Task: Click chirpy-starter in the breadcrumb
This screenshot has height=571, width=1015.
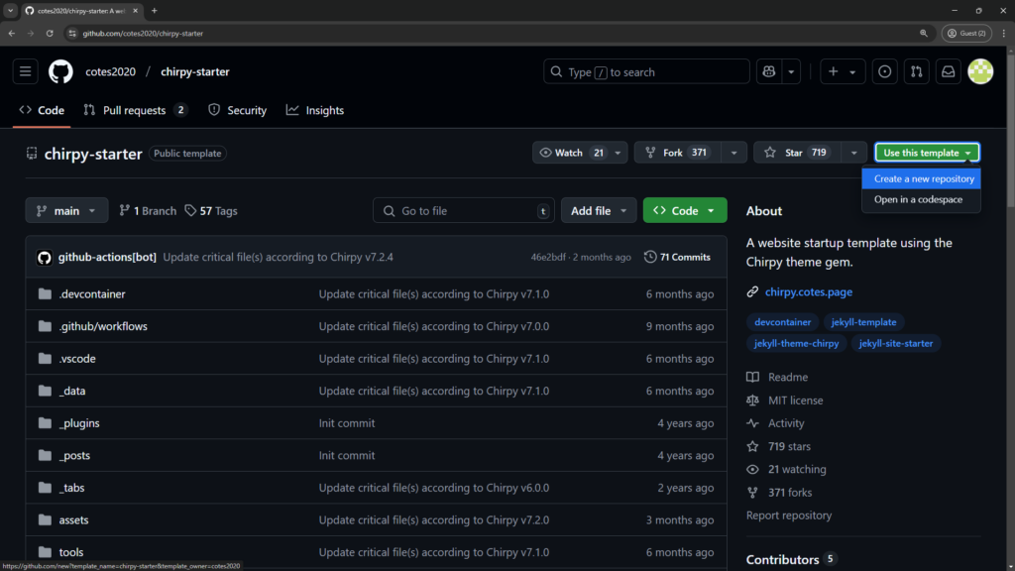Action: tap(195, 71)
